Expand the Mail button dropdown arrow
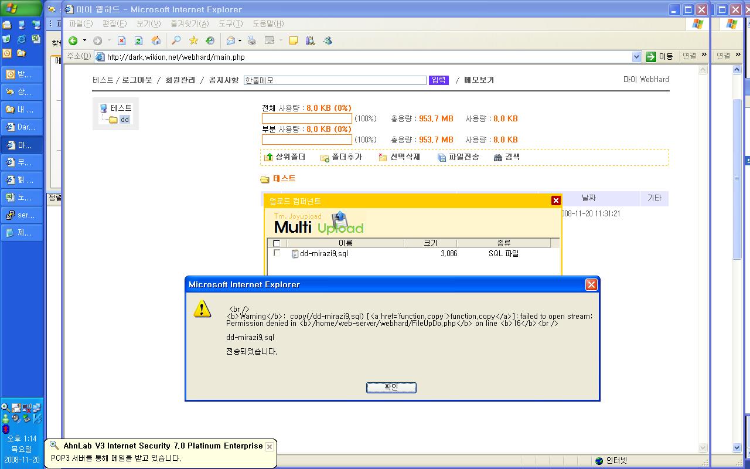 (x=240, y=40)
